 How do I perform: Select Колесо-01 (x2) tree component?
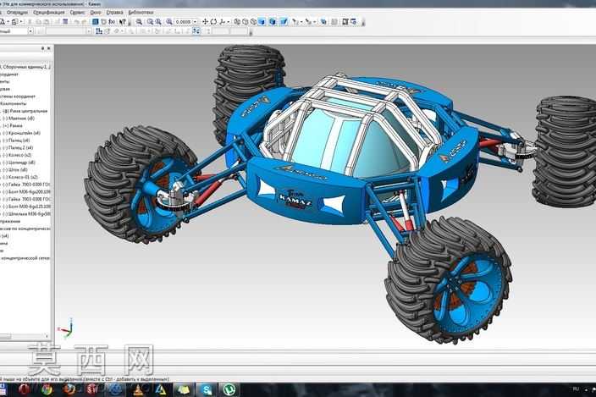(20, 177)
